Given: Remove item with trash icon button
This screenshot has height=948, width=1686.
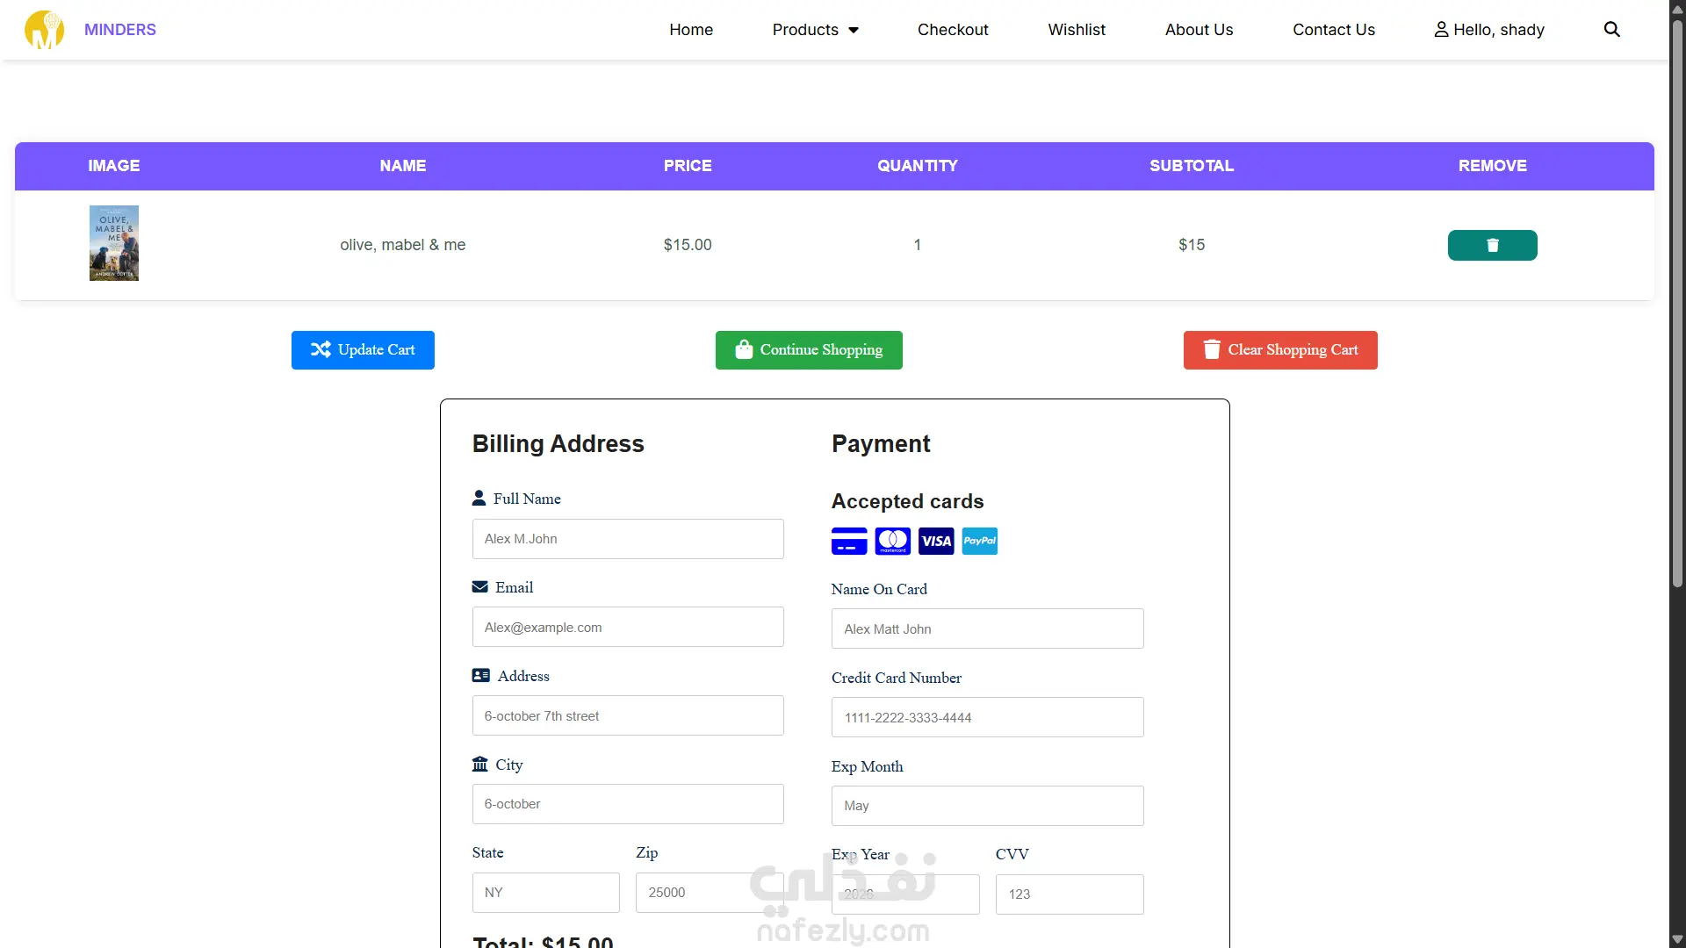Looking at the screenshot, I should [x=1492, y=245].
